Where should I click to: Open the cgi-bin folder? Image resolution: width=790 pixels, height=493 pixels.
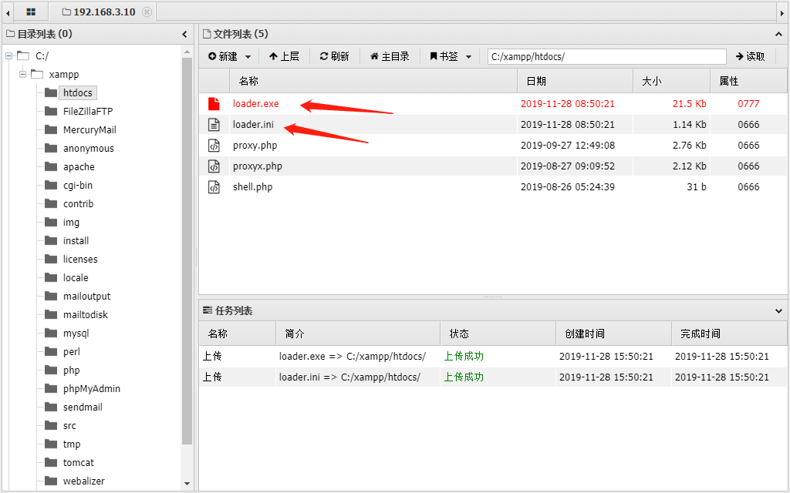point(78,186)
